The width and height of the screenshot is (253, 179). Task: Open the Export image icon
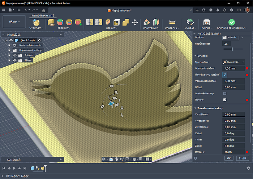[207, 22]
